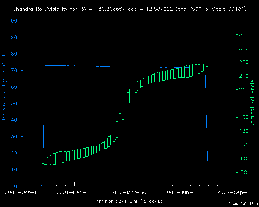Click the 80 percent visibility tick label
This screenshot has height=207, width=259.
[14, 54]
